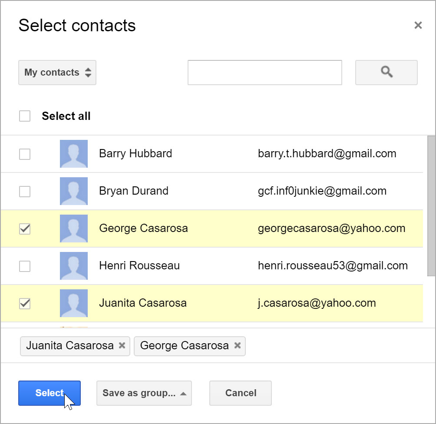Image resolution: width=436 pixels, height=424 pixels.
Task: Open the My contacts dropdown
Action: pyautogui.click(x=57, y=73)
